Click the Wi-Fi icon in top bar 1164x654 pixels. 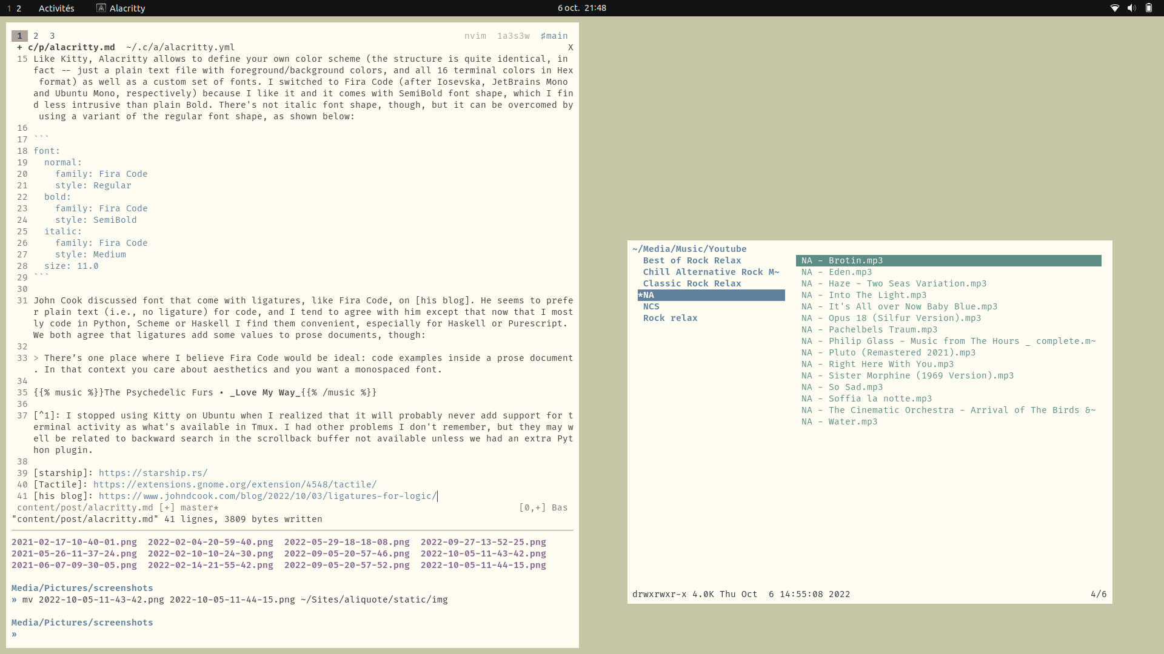click(1114, 8)
